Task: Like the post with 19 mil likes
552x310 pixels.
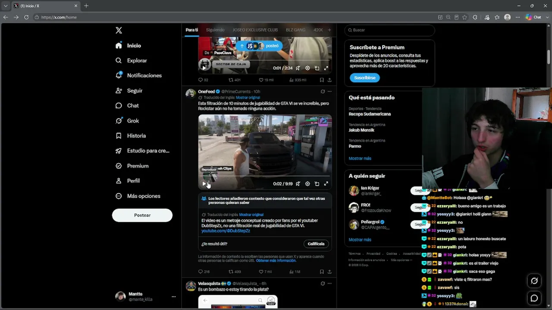Action: pyautogui.click(x=266, y=80)
